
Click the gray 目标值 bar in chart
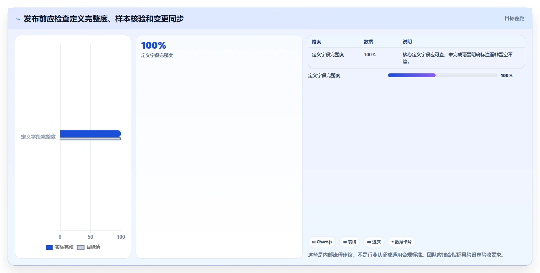point(90,139)
